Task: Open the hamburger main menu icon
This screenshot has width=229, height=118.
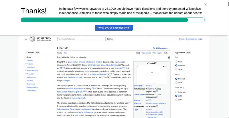Action: [26, 39]
